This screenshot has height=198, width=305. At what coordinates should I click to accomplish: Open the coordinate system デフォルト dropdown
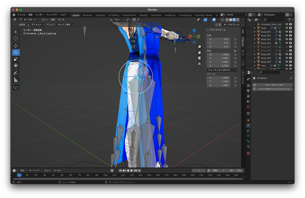tap(36, 25)
